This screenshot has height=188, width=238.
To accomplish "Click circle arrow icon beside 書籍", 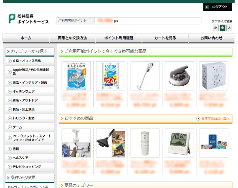I will (10, 149).
